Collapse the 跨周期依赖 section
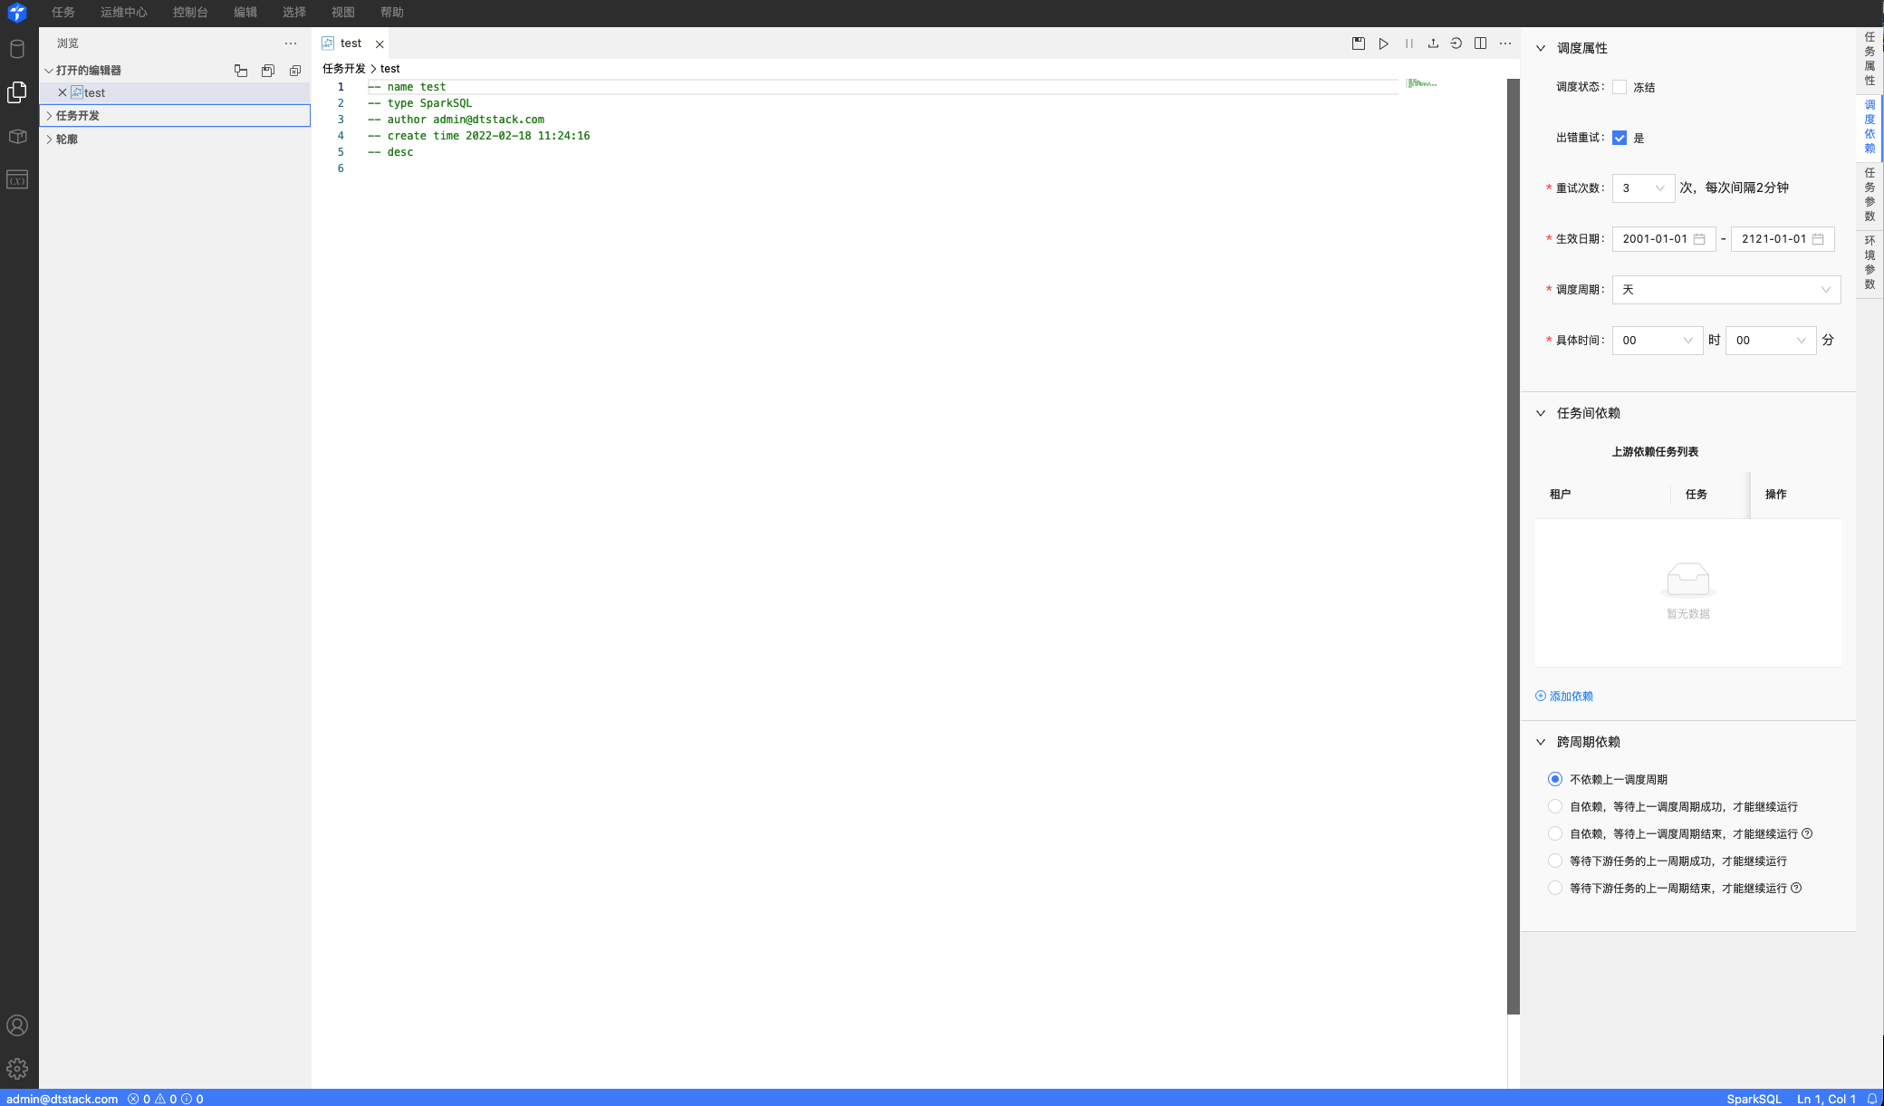This screenshot has height=1106, width=1884. pos(1541,742)
